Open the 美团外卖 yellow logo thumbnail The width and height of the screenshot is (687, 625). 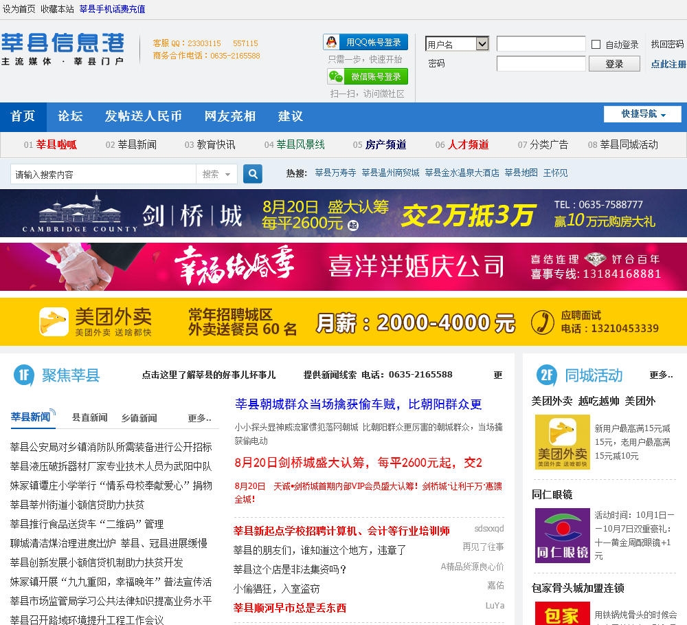click(562, 442)
